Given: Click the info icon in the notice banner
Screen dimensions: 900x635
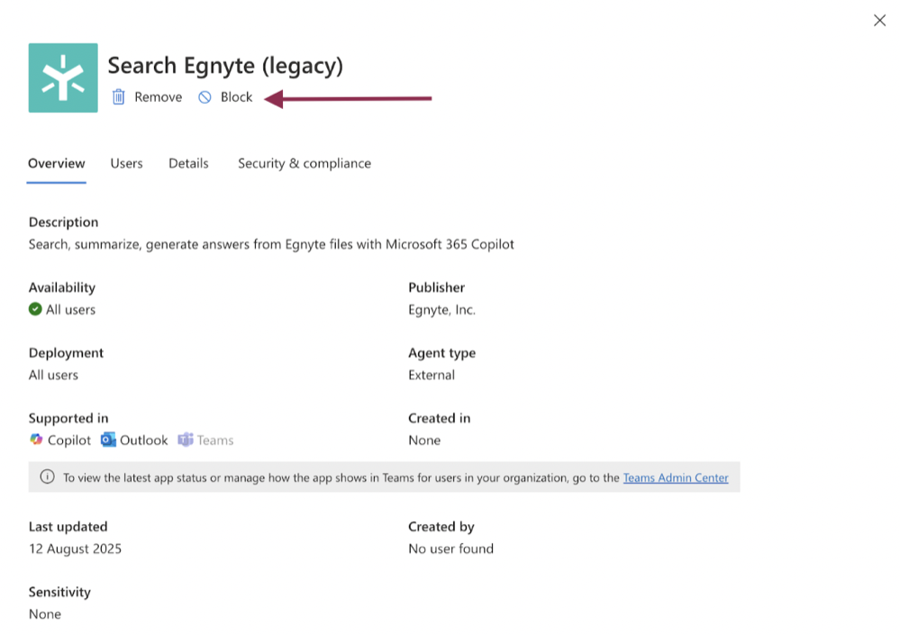Looking at the screenshot, I should tap(46, 477).
